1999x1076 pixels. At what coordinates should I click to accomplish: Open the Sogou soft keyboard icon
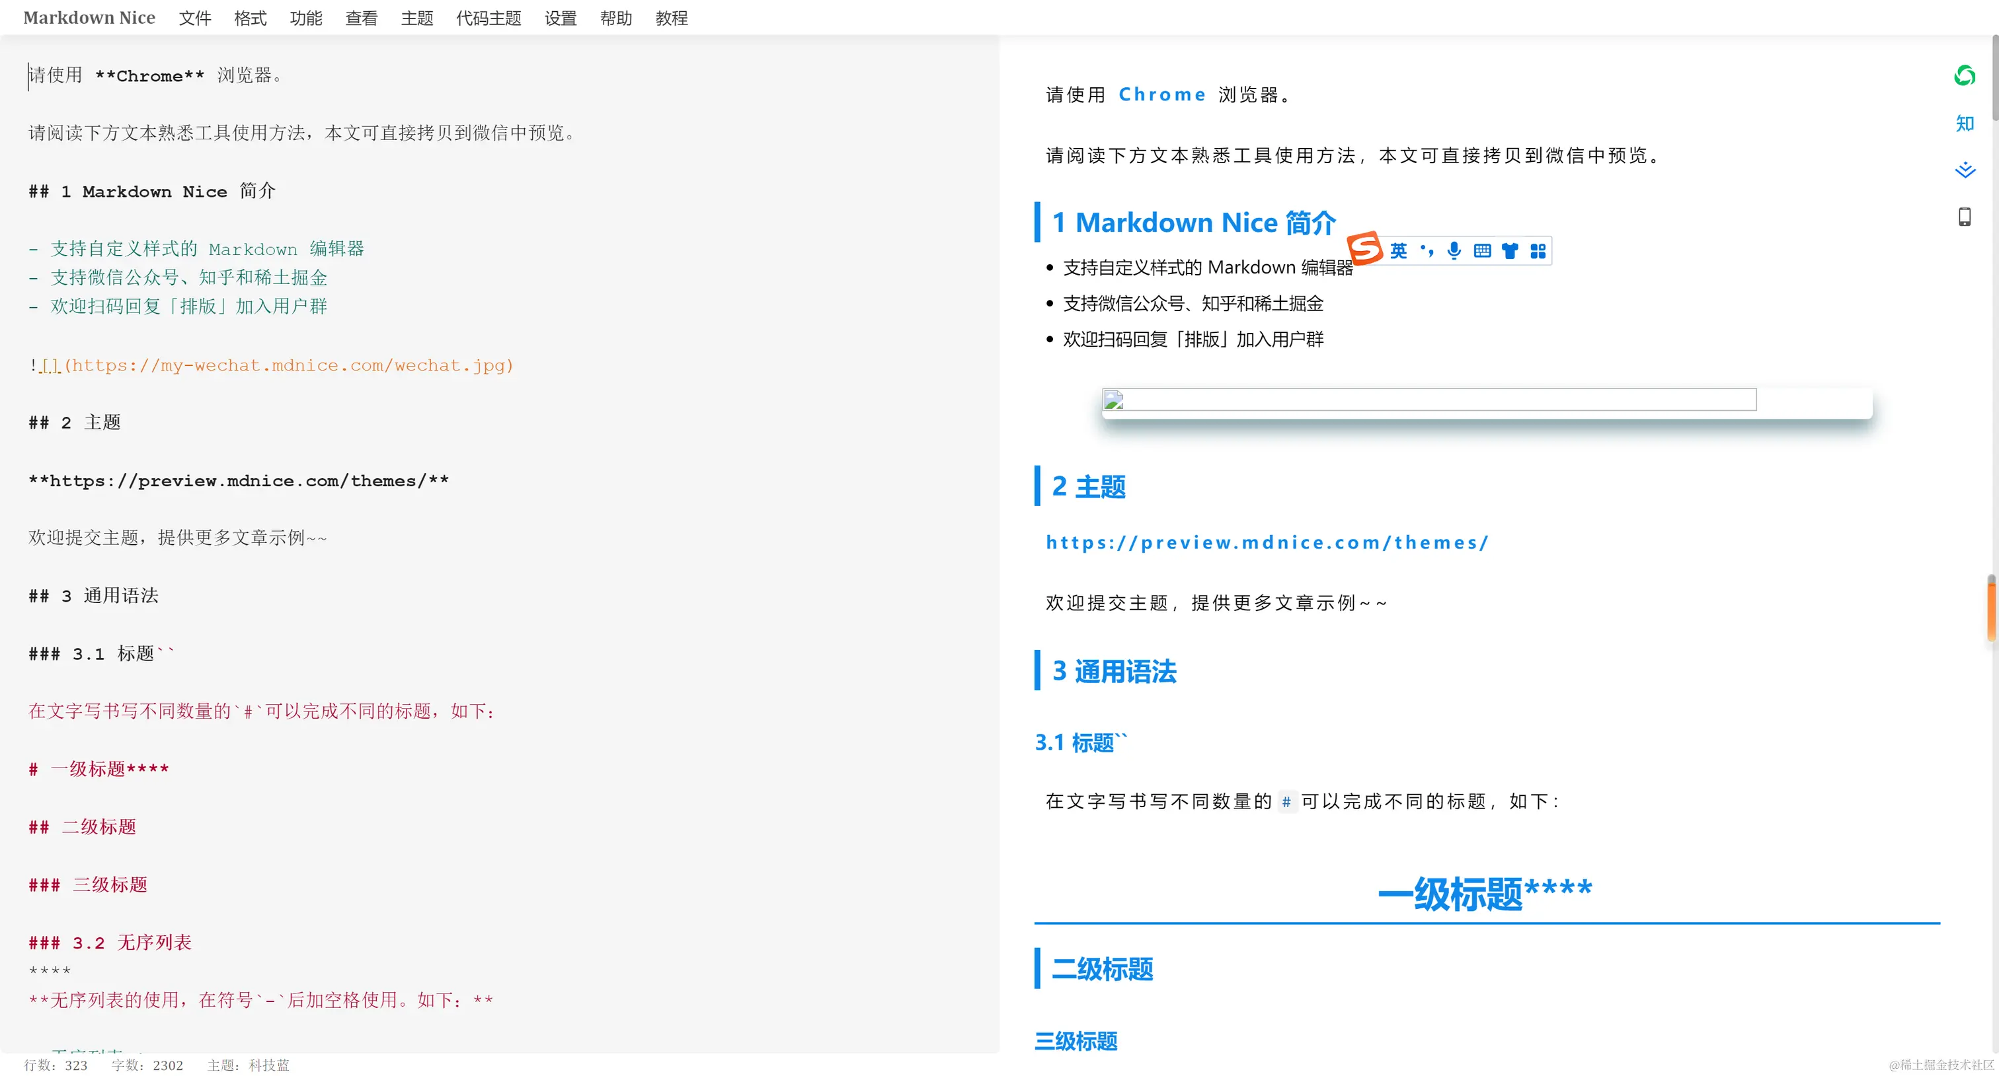point(1482,250)
